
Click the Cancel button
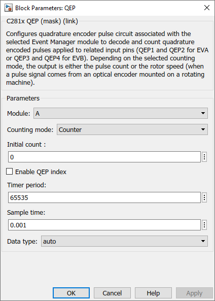click(112, 293)
